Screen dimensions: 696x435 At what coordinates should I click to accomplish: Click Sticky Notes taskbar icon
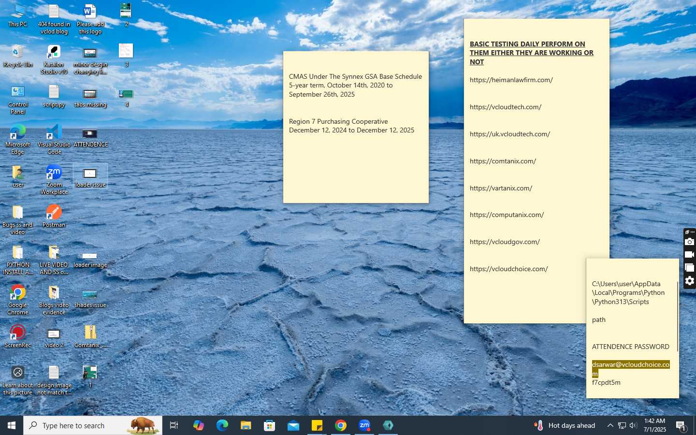(x=317, y=425)
